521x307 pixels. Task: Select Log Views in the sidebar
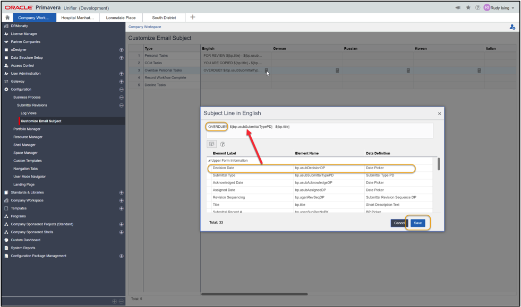tap(29, 113)
